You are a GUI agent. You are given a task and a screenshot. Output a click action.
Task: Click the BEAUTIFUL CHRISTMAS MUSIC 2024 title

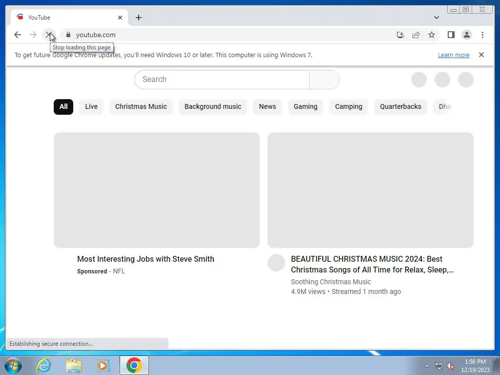click(x=373, y=264)
